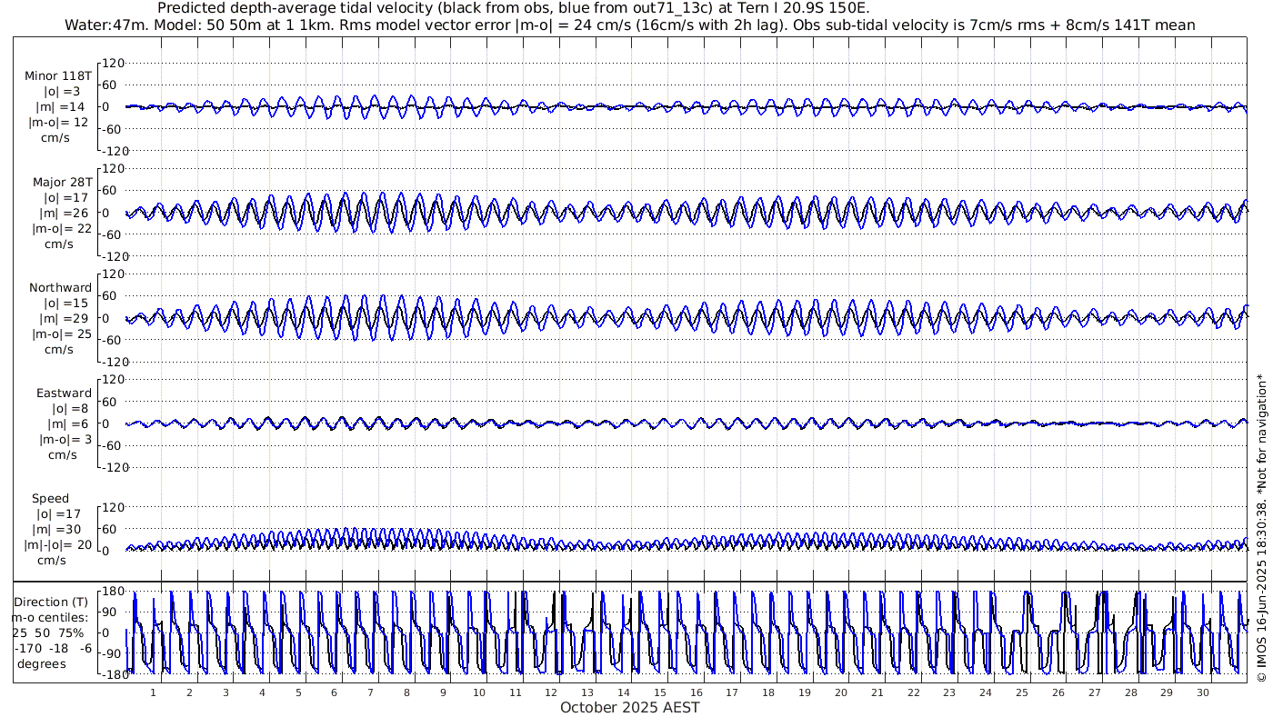Select the 'Major 28T' panel label
The width and height of the screenshot is (1273, 727).
point(61,182)
